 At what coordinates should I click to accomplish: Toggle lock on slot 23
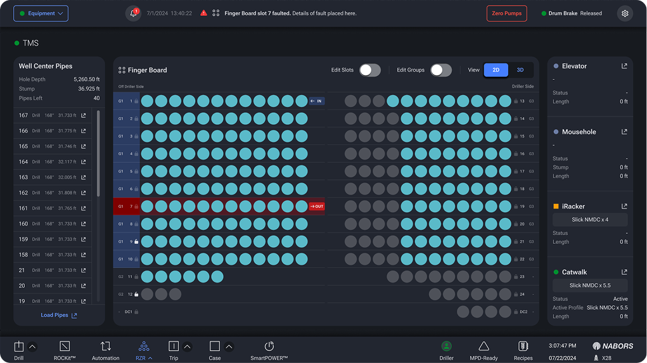click(516, 277)
